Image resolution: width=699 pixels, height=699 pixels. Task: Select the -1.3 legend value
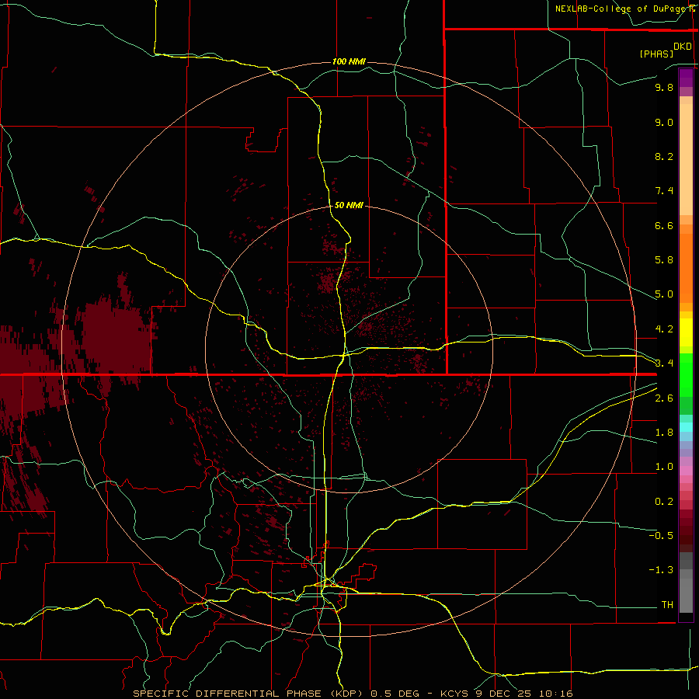click(661, 570)
